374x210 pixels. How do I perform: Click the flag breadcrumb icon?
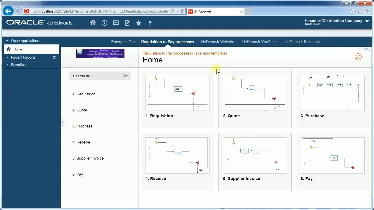click(150, 23)
